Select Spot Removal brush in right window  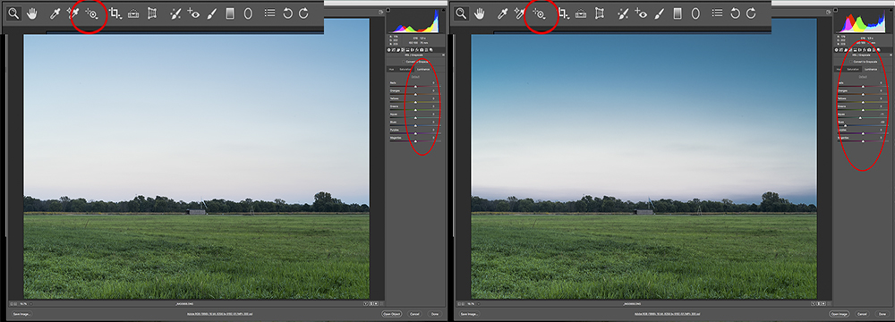[x=624, y=13]
